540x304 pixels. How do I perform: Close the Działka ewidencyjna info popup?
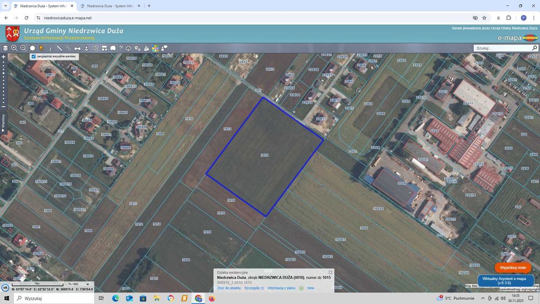coord(330,272)
